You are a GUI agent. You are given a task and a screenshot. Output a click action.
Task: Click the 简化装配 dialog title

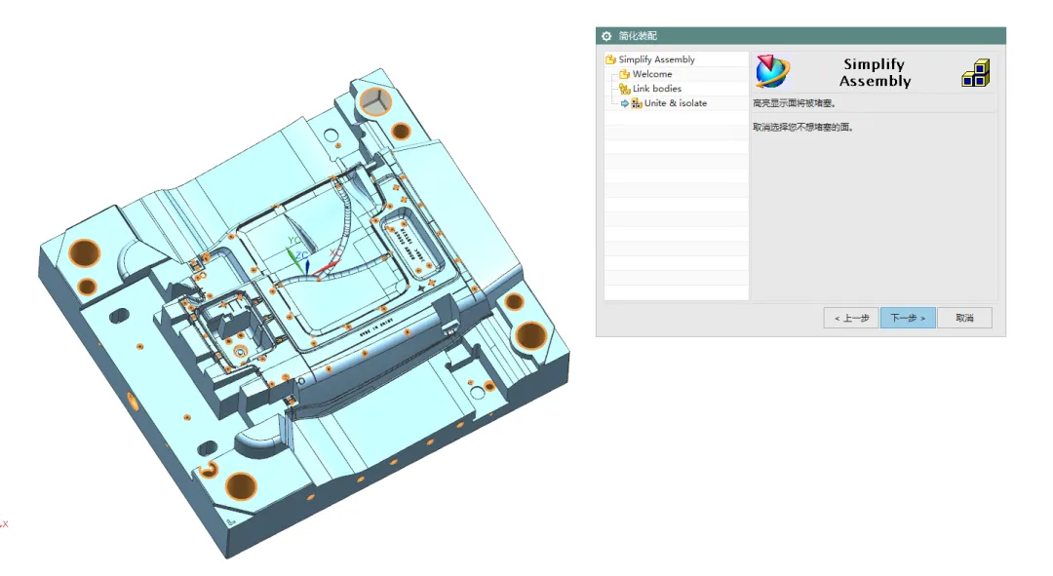638,36
